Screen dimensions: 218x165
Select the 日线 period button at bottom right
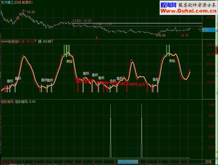click(x=209, y=162)
